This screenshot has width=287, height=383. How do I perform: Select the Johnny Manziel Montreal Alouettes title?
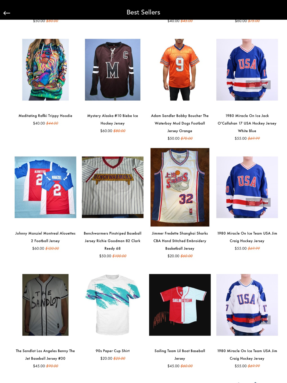pyautogui.click(x=45, y=237)
